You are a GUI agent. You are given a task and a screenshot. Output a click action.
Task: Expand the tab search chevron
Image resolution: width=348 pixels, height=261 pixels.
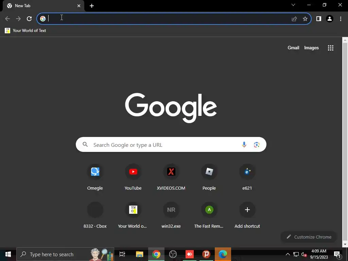[x=293, y=5]
